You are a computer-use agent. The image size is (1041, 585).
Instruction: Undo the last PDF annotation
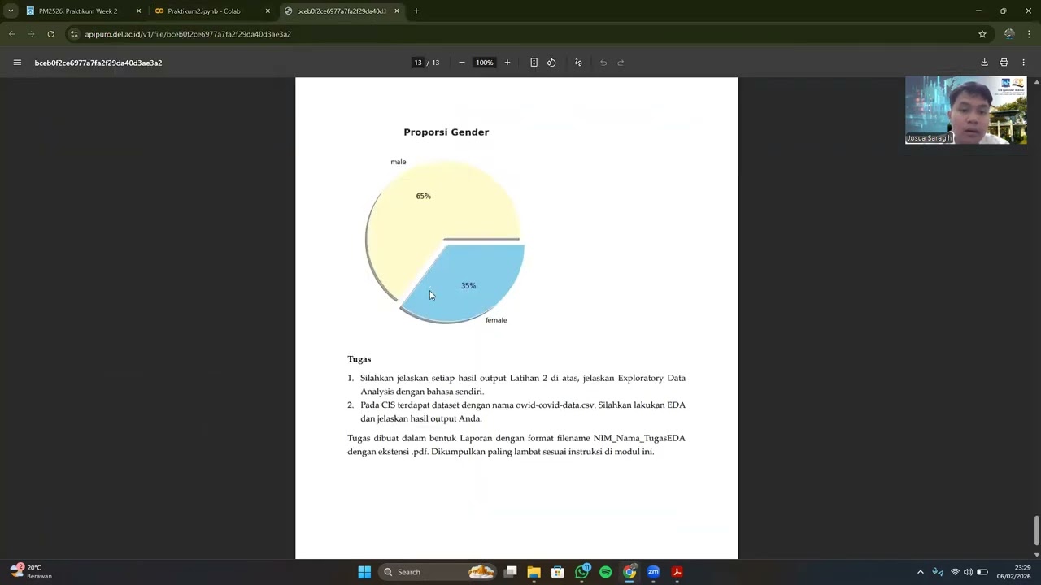coord(603,63)
